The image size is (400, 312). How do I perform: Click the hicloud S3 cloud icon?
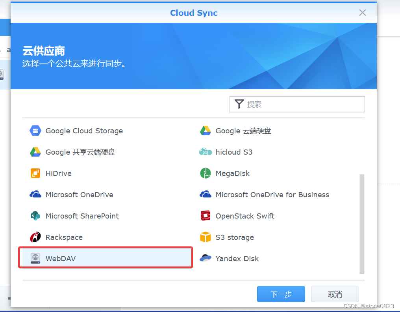[x=206, y=152]
